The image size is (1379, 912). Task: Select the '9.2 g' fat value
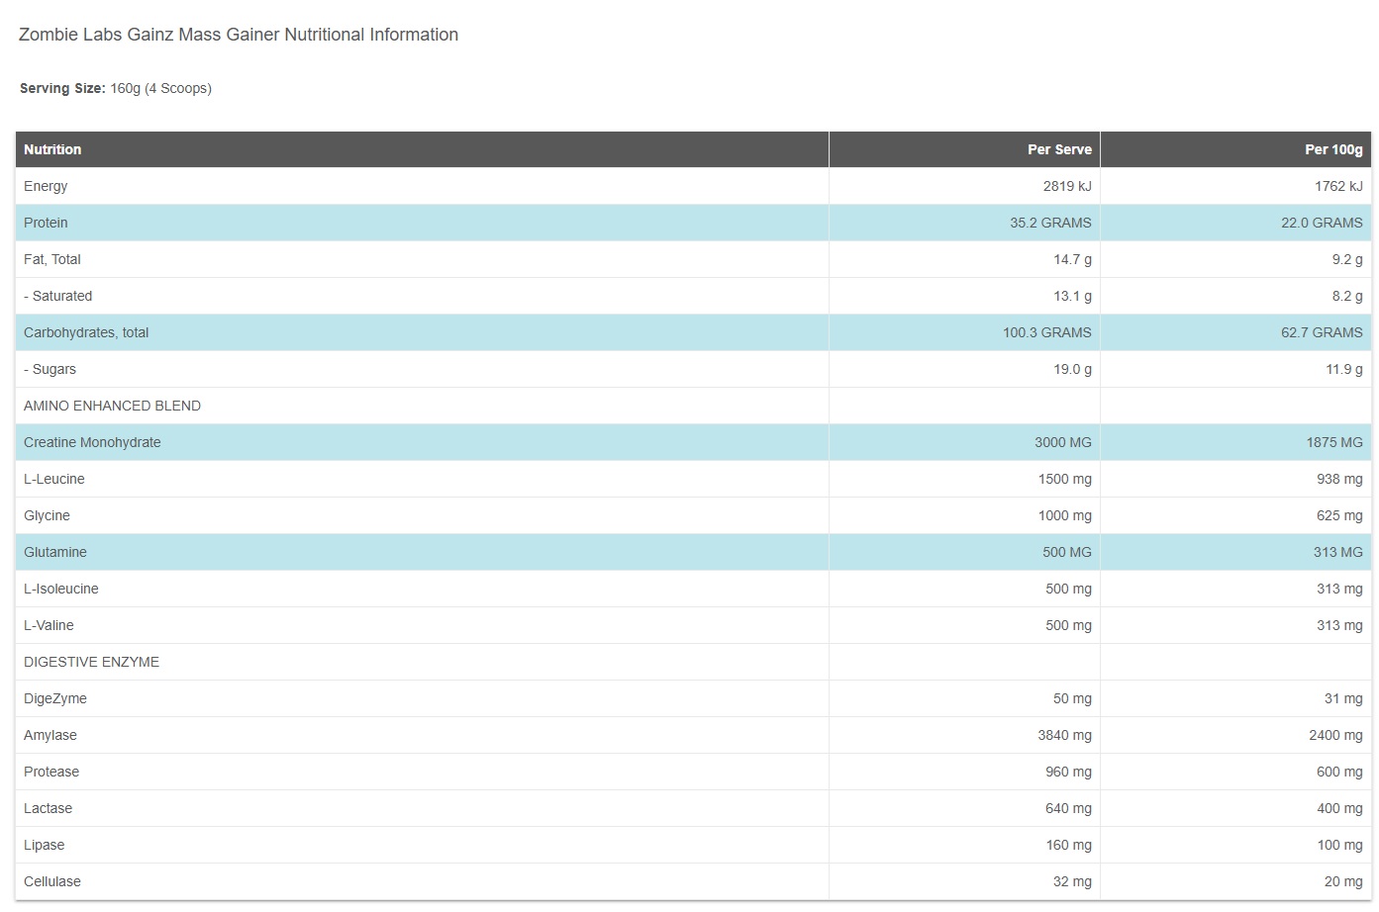(1347, 259)
